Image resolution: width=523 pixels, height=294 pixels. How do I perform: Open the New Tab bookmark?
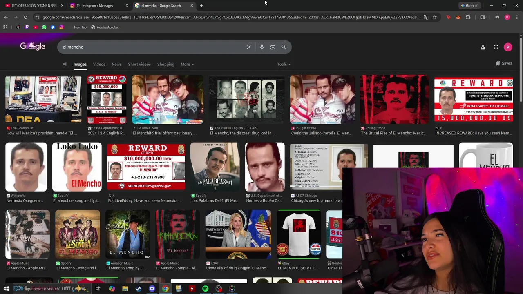tap(80, 27)
